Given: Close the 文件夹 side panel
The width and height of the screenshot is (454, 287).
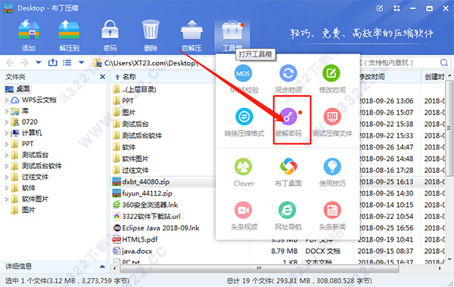Looking at the screenshot, I should pyautogui.click(x=102, y=77).
